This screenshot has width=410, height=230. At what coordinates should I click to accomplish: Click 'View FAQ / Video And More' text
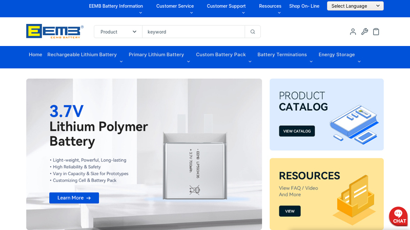(298, 191)
